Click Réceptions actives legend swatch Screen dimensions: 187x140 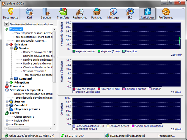[74, 129]
